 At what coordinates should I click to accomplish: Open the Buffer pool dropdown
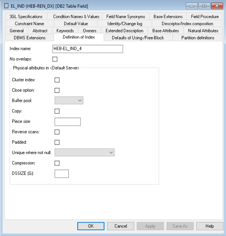coord(69,100)
